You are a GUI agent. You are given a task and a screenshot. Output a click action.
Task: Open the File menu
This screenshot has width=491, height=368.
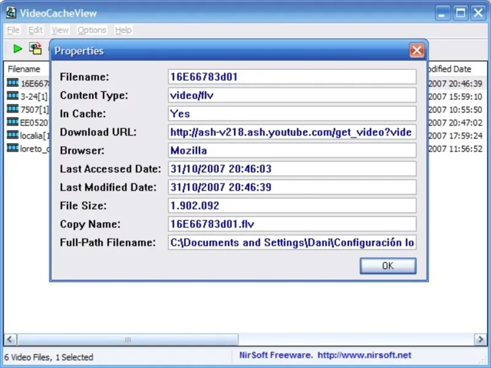tap(13, 30)
